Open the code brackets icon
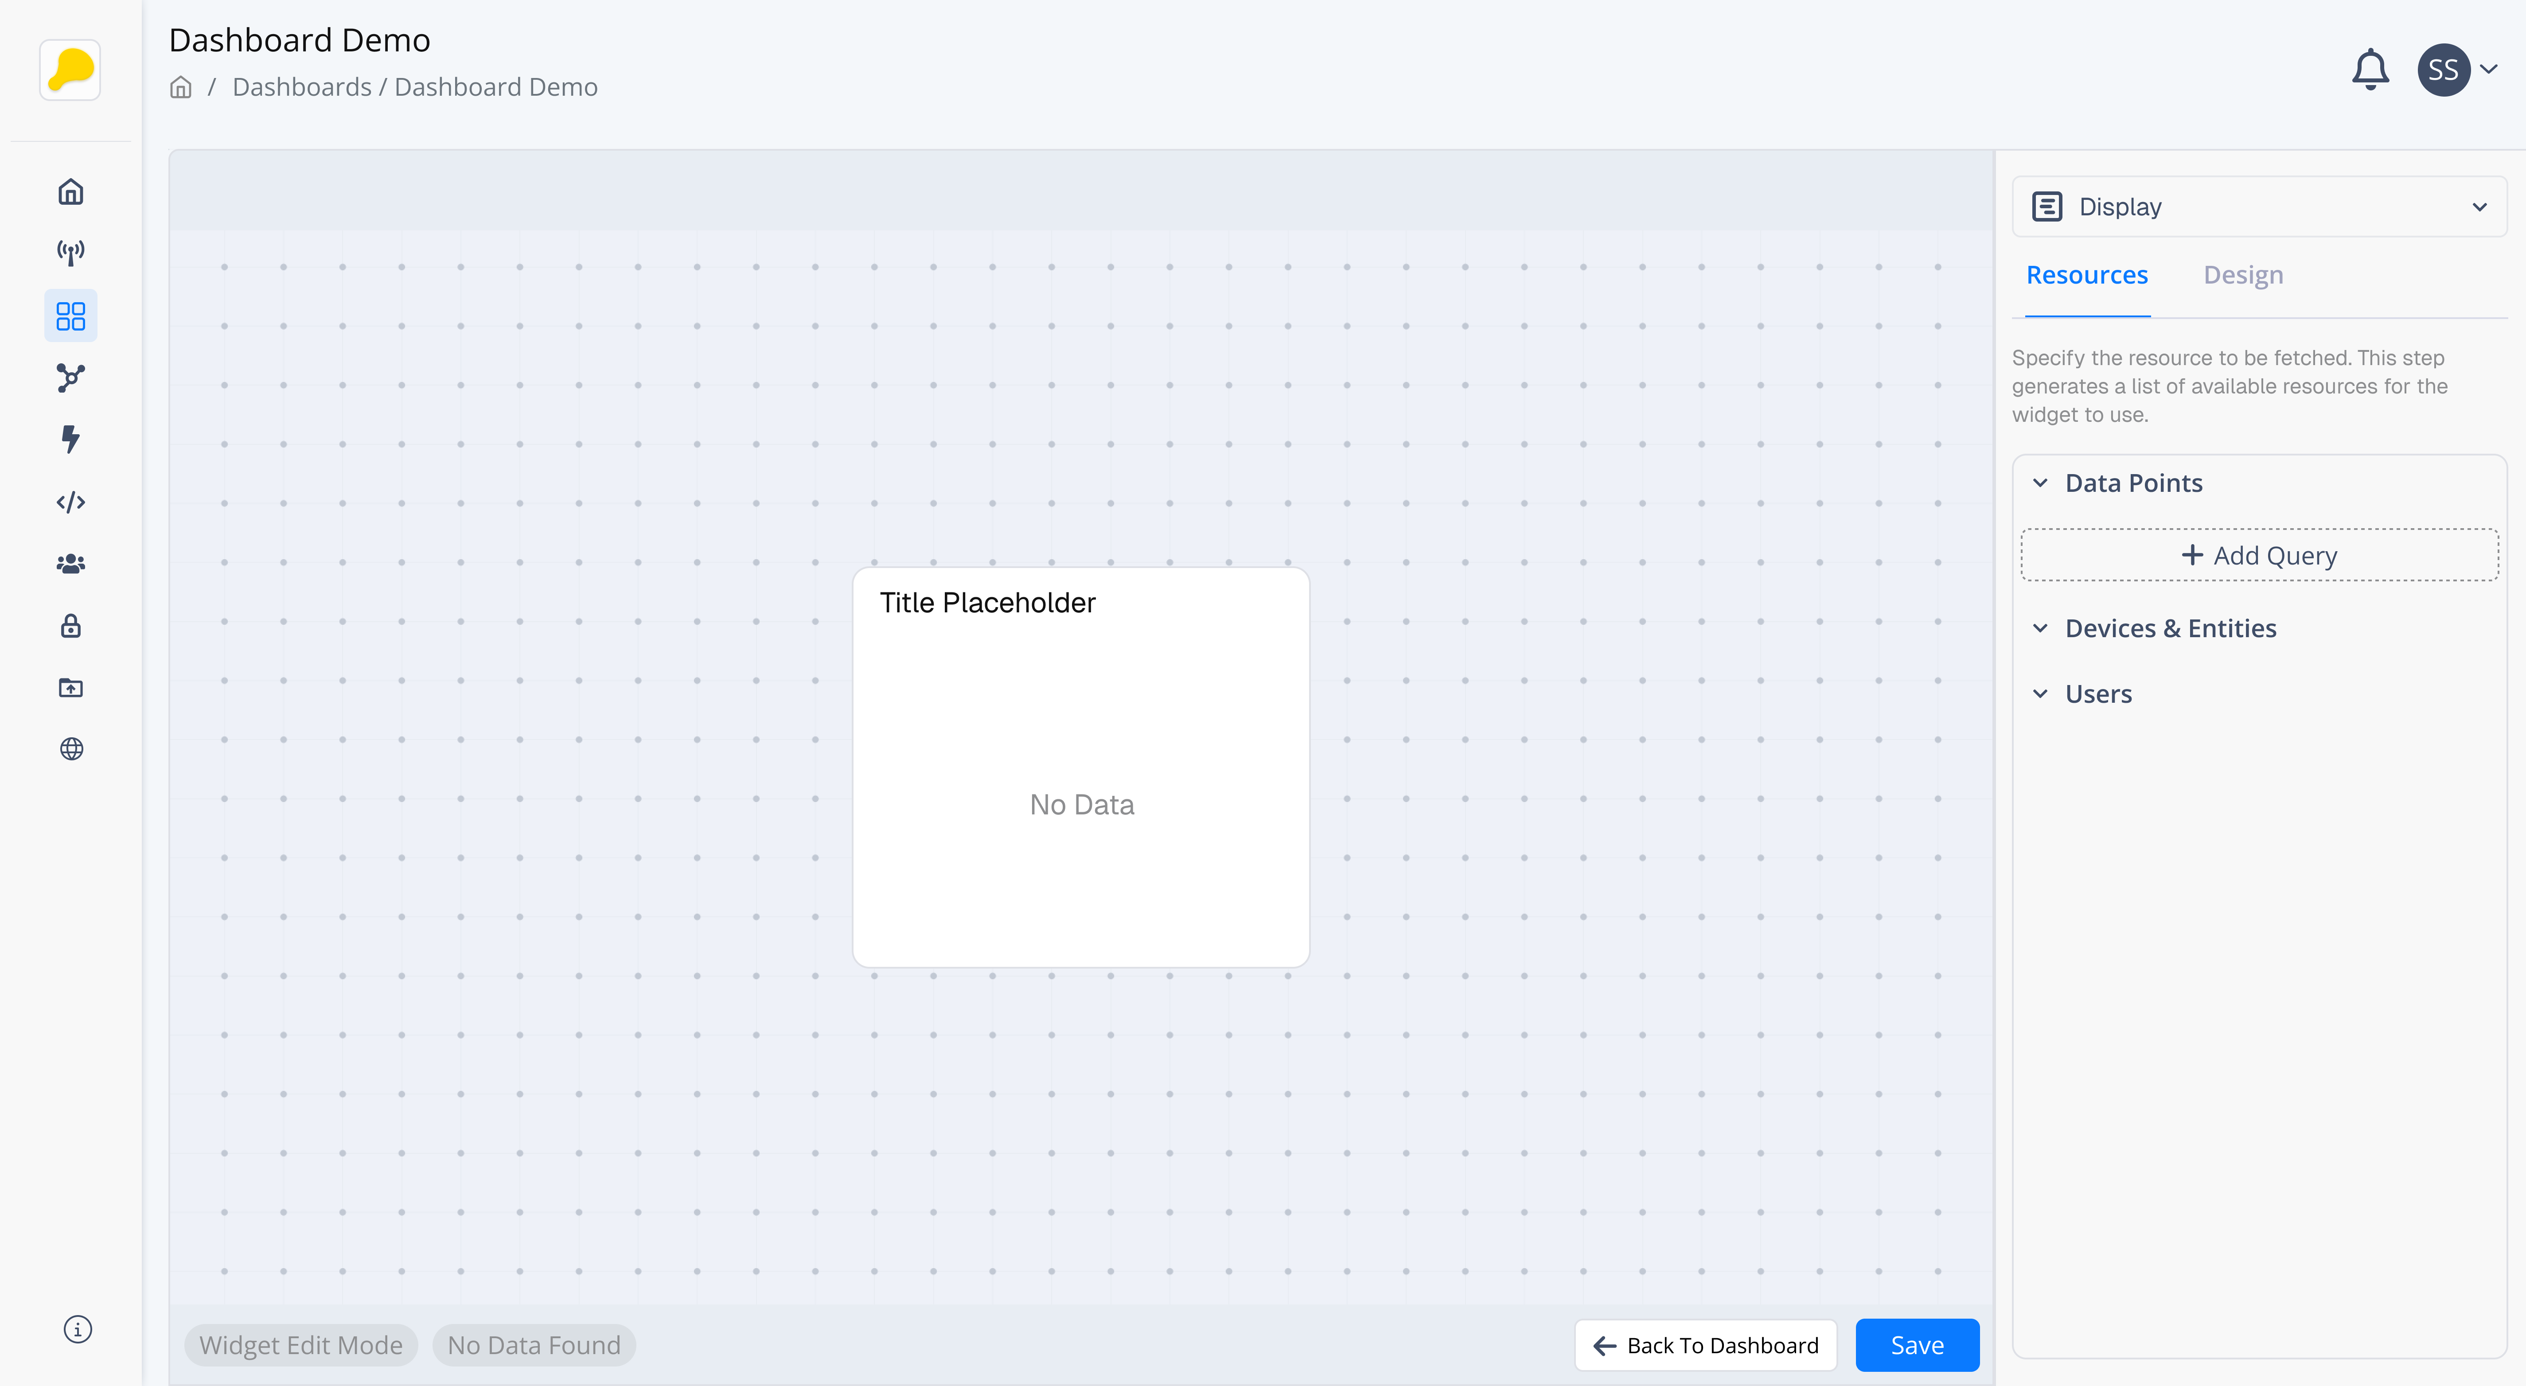The width and height of the screenshot is (2526, 1386). coord(70,502)
